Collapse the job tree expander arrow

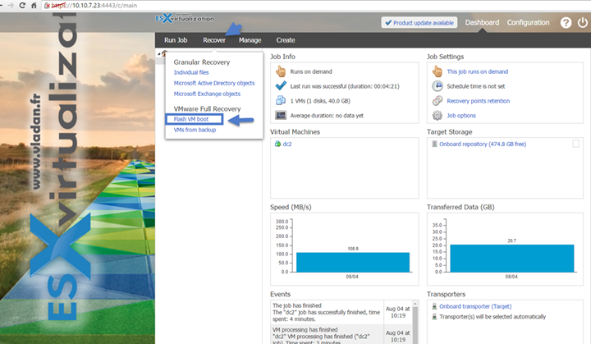tap(158, 54)
